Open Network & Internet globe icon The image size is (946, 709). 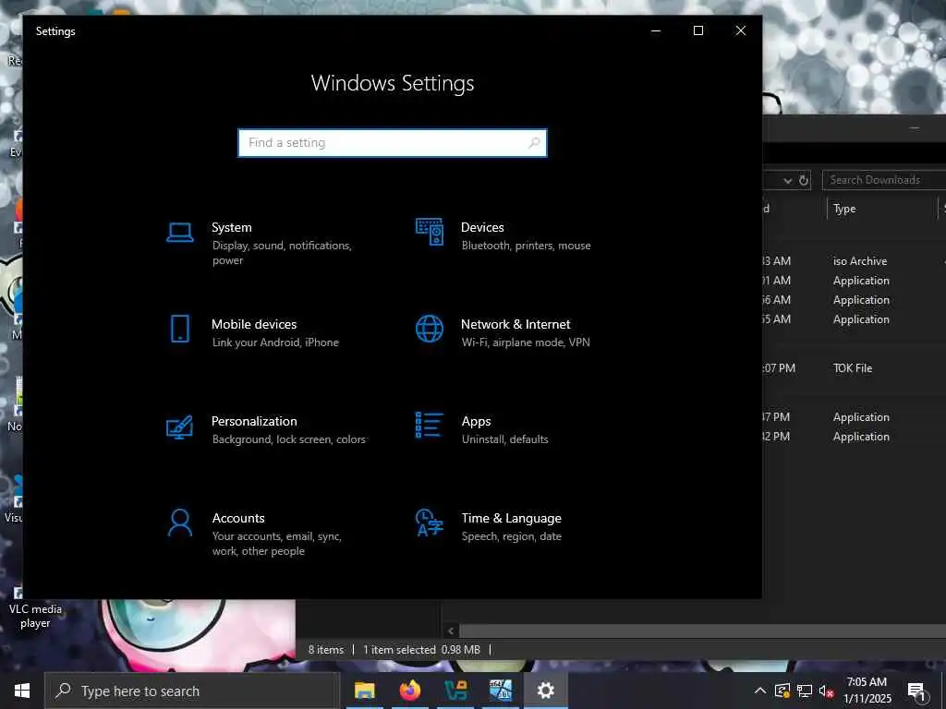tap(430, 329)
